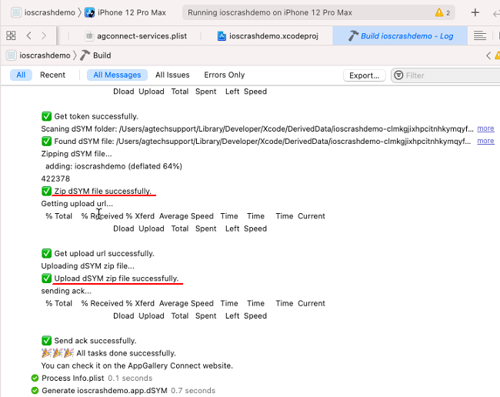This screenshot has width=500, height=397.
Task: Select the All scope filter
Action: point(21,75)
